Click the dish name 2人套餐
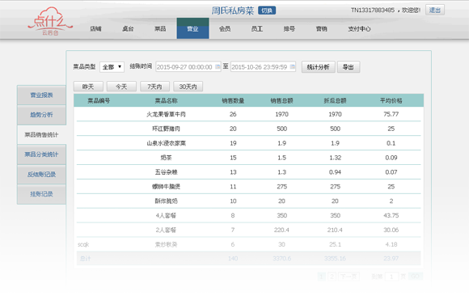 click(x=166, y=230)
